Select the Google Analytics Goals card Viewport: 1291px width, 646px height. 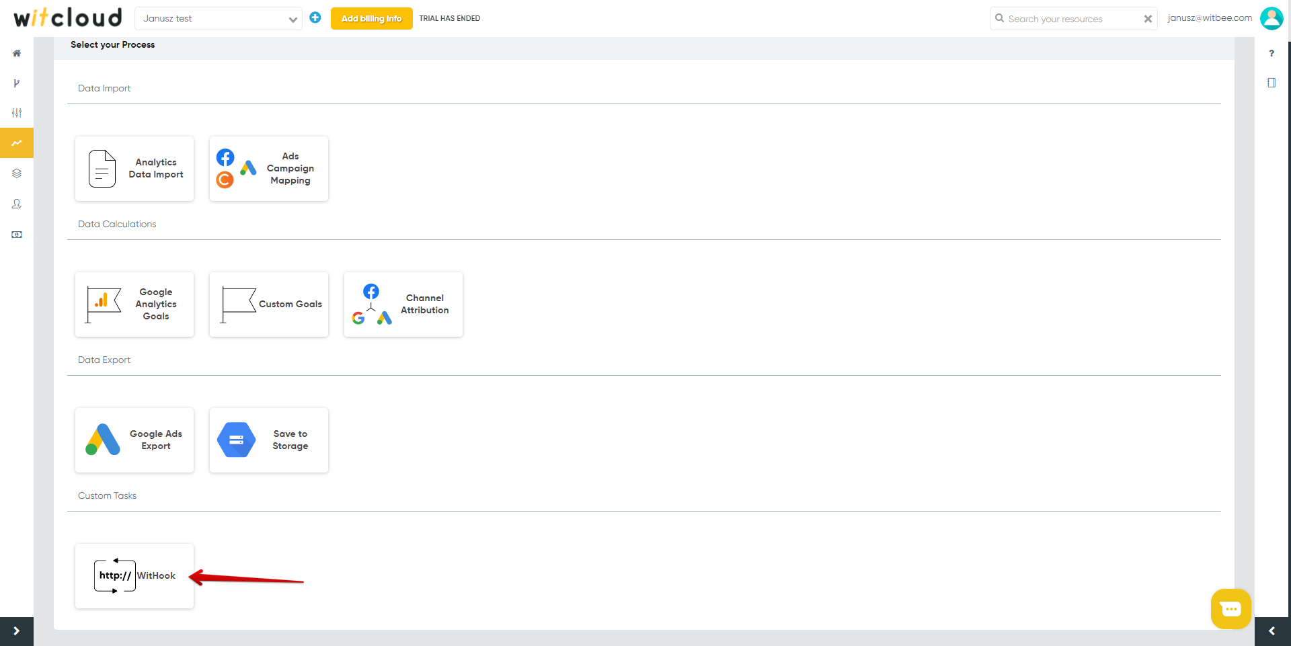[134, 305]
